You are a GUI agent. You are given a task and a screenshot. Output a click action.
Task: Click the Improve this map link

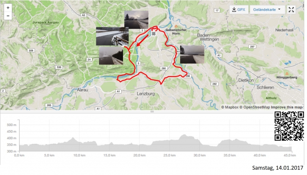click(287, 107)
